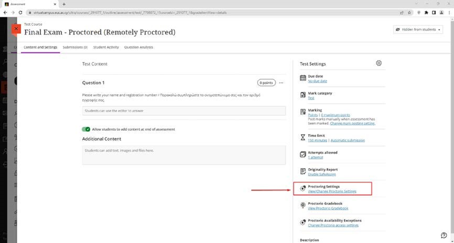Image resolution: width=454 pixels, height=243 pixels.
Task: Open the Student Activity tab
Action: click(x=106, y=47)
